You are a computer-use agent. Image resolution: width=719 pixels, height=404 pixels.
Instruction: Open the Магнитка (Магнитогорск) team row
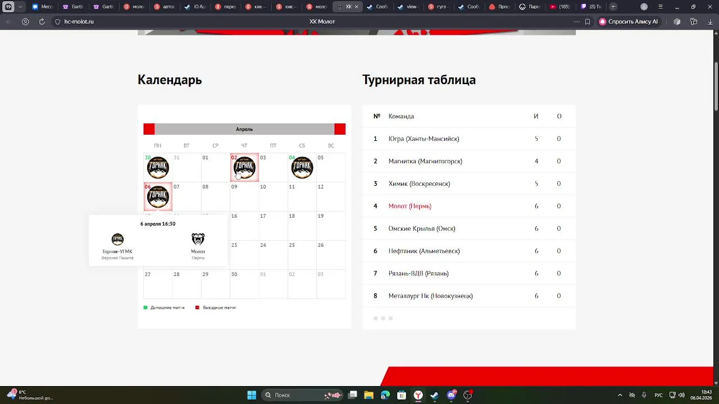(x=469, y=161)
